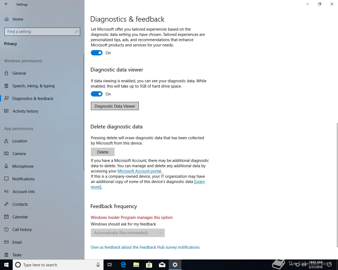Open the Mail app from the taskbar

click(x=162, y=265)
